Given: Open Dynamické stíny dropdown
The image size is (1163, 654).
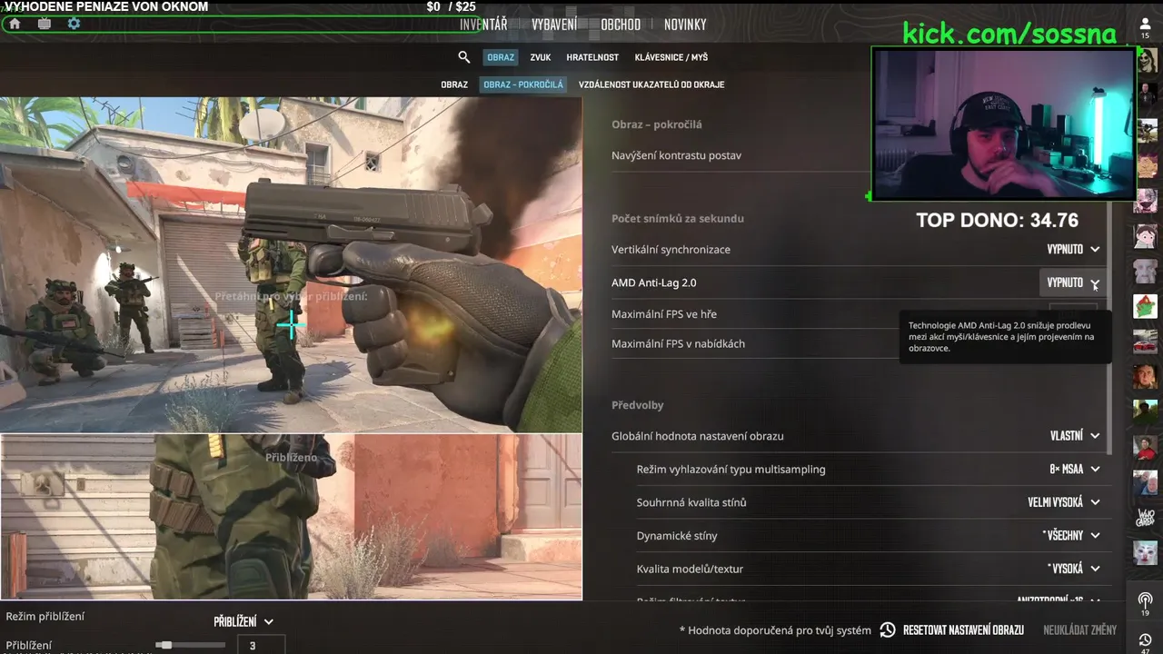Looking at the screenshot, I should point(1073,536).
